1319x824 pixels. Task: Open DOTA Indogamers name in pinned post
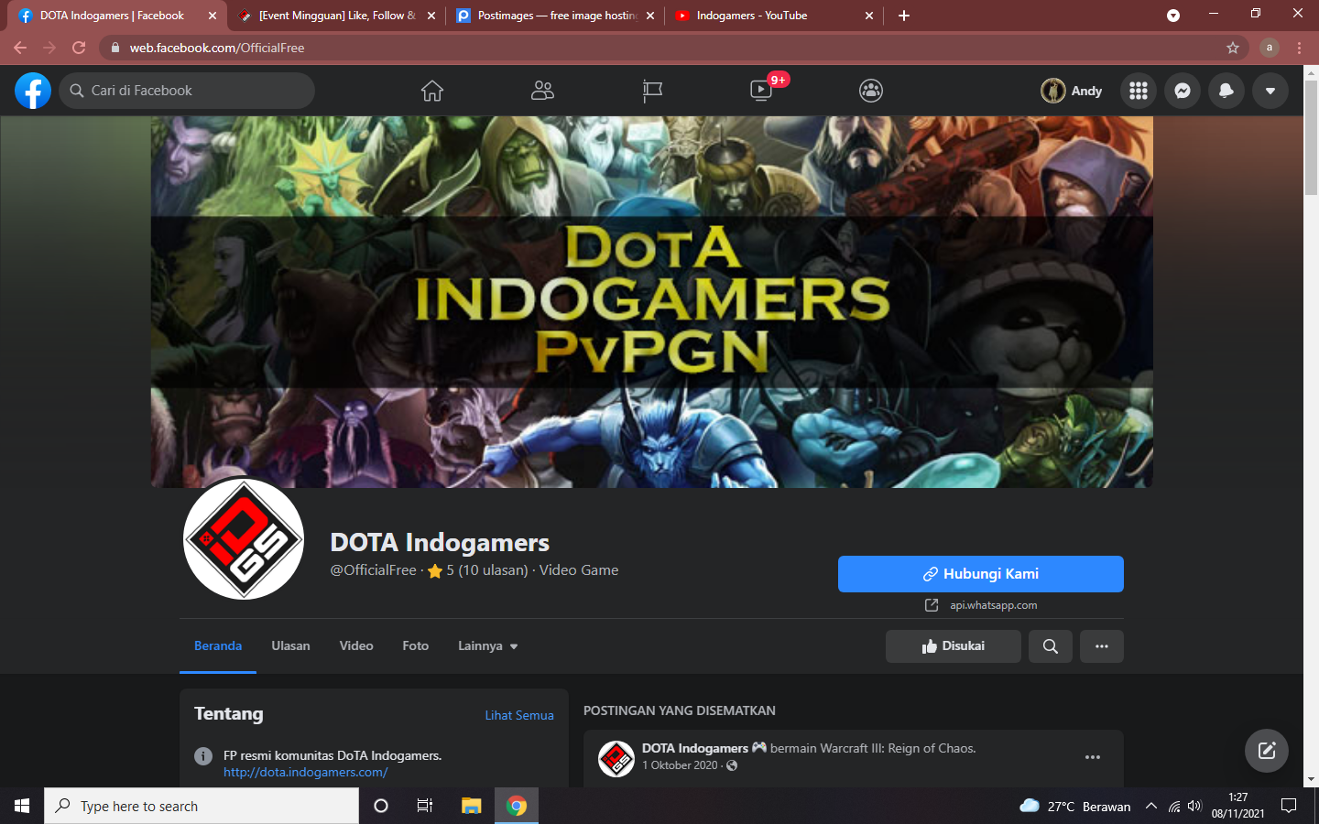pyautogui.click(x=695, y=748)
